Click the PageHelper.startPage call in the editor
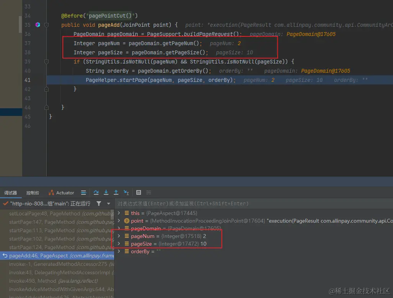 point(160,80)
